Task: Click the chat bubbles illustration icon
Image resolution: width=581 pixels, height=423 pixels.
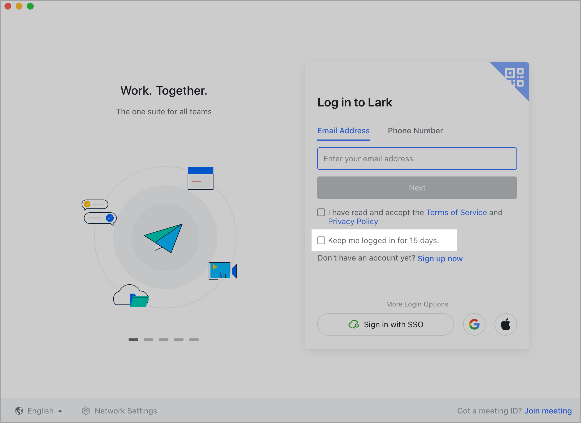Action: point(99,212)
